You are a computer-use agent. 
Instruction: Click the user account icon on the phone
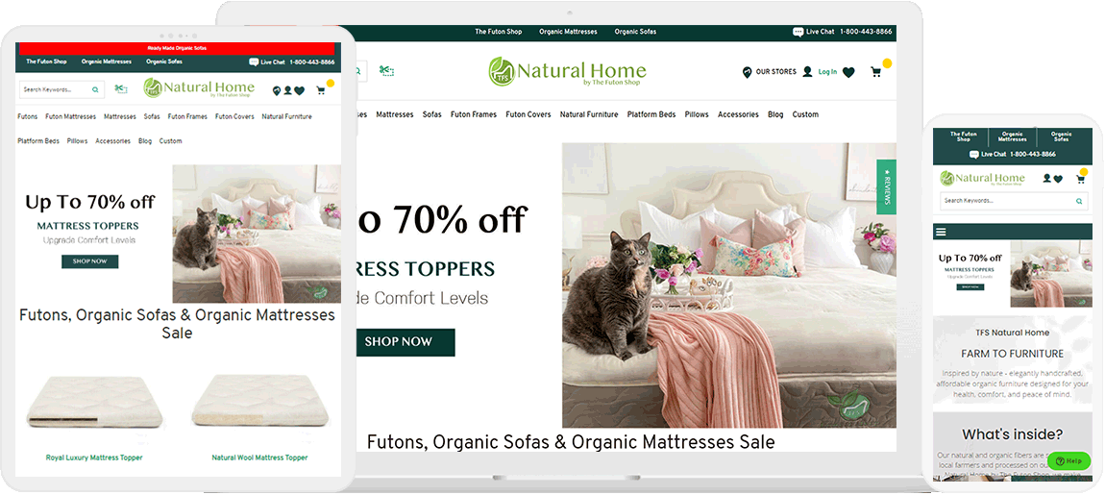click(x=1047, y=179)
